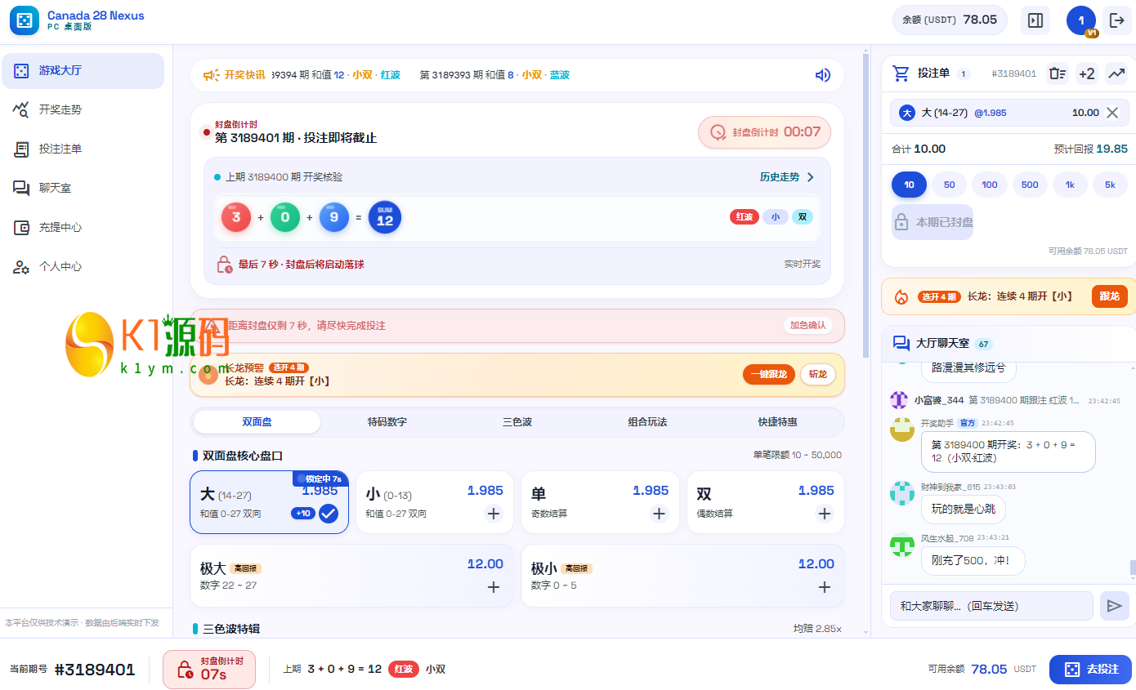Screen dimensions: 1136x690
Task: Open 聊天室 from the sidebar
Action: 83,188
